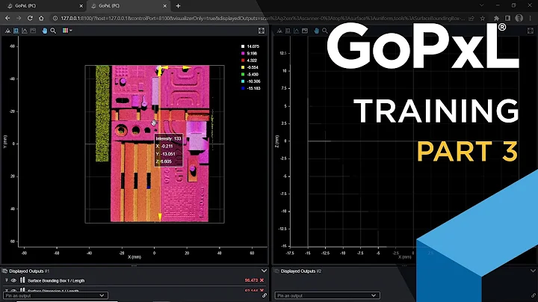Click the Displayed Outputs #2 panel icon

(276, 271)
